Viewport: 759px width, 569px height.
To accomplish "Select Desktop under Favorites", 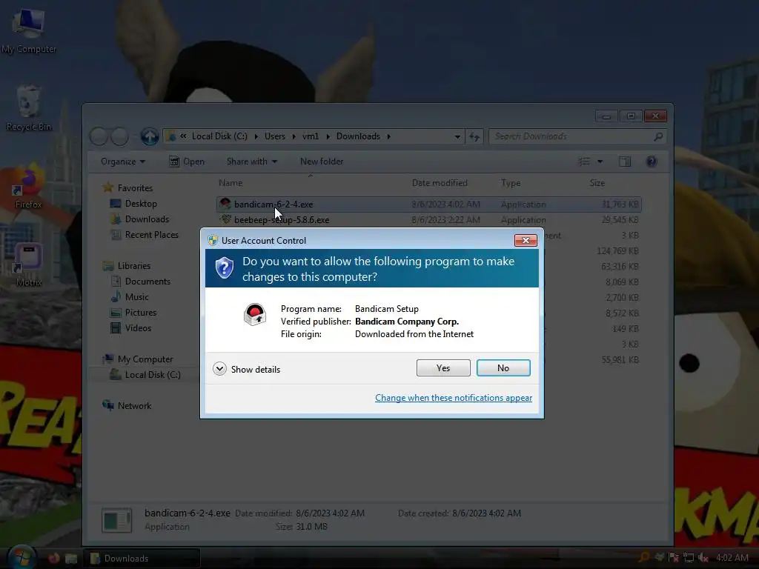I will (141, 204).
